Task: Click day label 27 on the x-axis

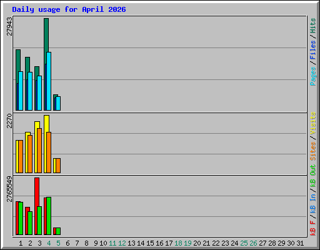Action: [x=262, y=243]
